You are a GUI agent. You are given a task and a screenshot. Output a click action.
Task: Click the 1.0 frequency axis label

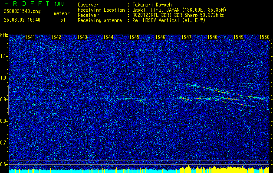[x=3, y=78]
